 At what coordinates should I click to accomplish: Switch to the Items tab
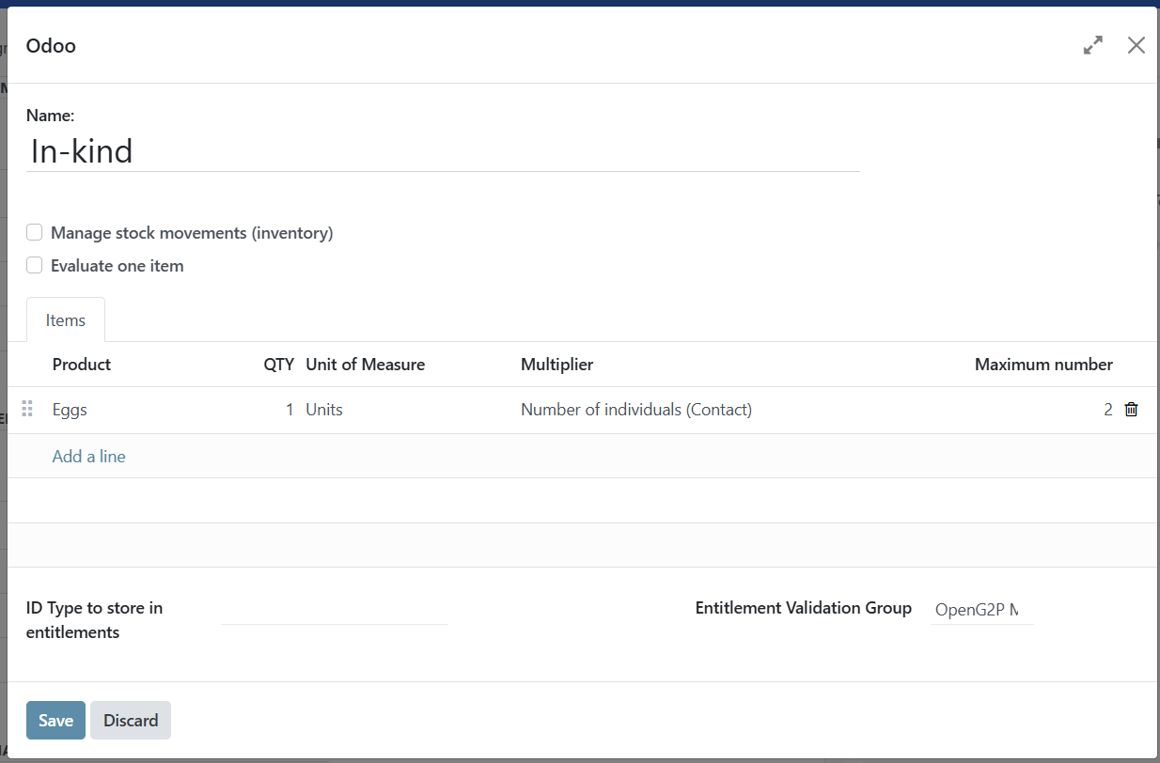[x=65, y=319]
